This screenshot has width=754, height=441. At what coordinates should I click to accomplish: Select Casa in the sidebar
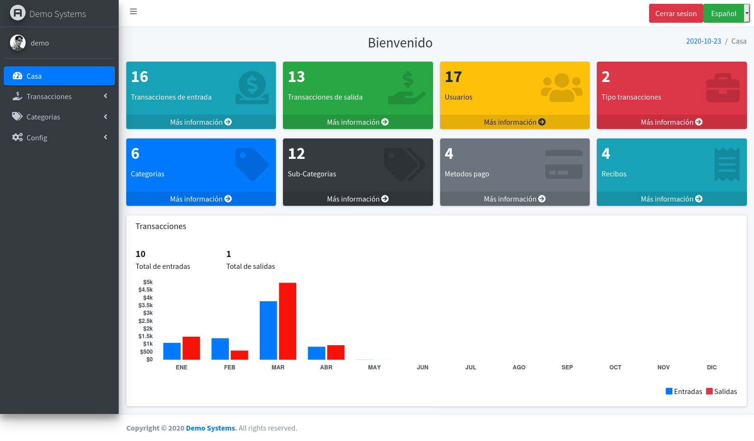tap(59, 76)
